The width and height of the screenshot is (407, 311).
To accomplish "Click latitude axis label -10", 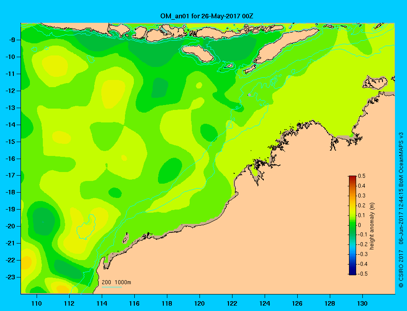I will [10, 57].
